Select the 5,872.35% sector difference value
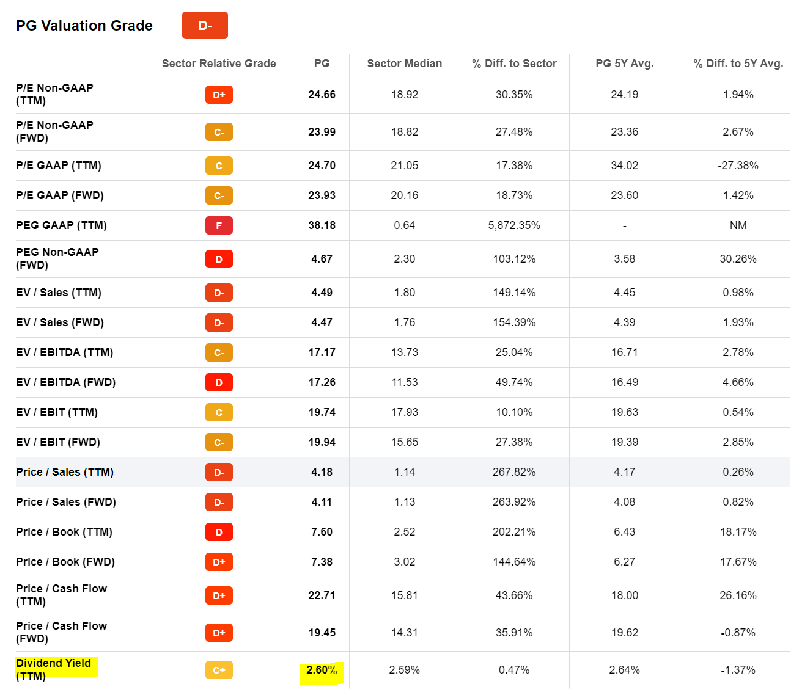 coord(514,225)
